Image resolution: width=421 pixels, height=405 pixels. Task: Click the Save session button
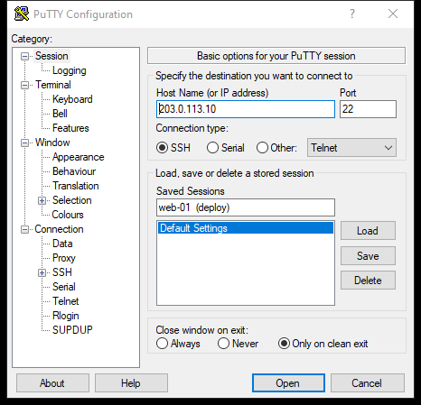click(x=368, y=256)
